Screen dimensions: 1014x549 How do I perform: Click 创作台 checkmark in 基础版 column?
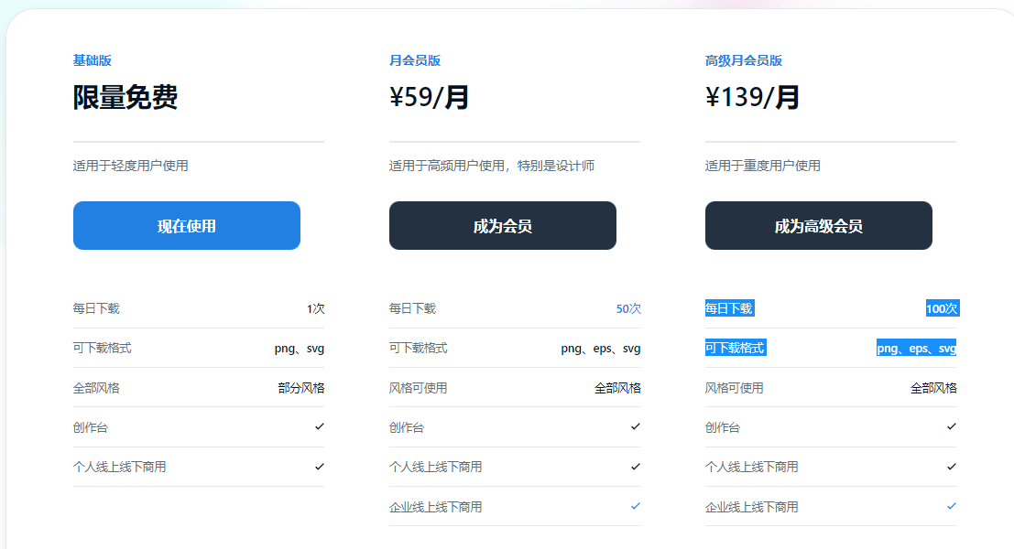(x=319, y=426)
